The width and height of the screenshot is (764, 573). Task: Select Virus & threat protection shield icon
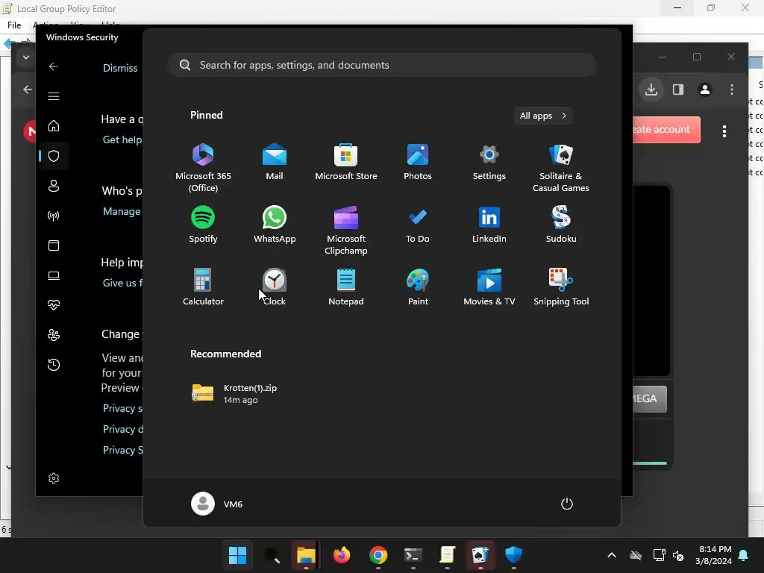[x=54, y=156]
